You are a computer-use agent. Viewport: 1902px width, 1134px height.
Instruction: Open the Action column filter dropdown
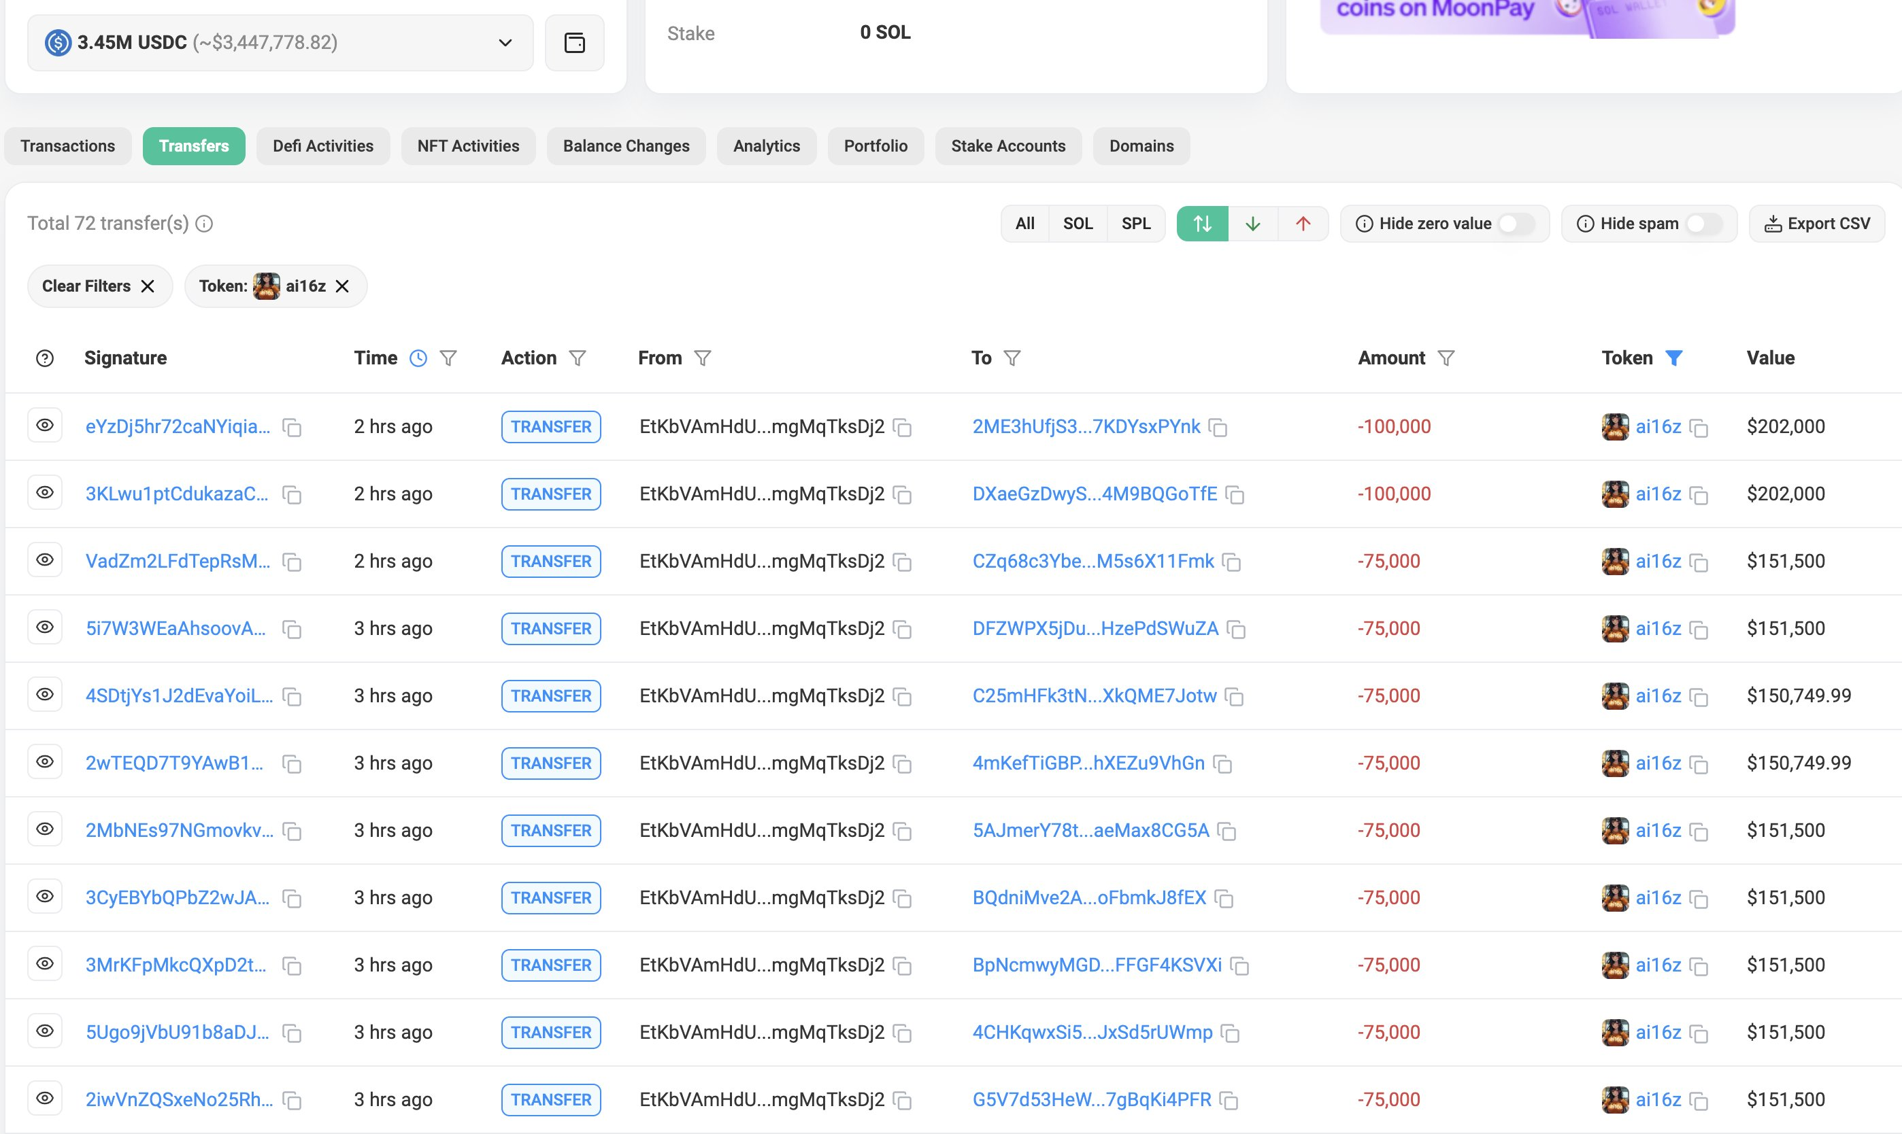(578, 358)
